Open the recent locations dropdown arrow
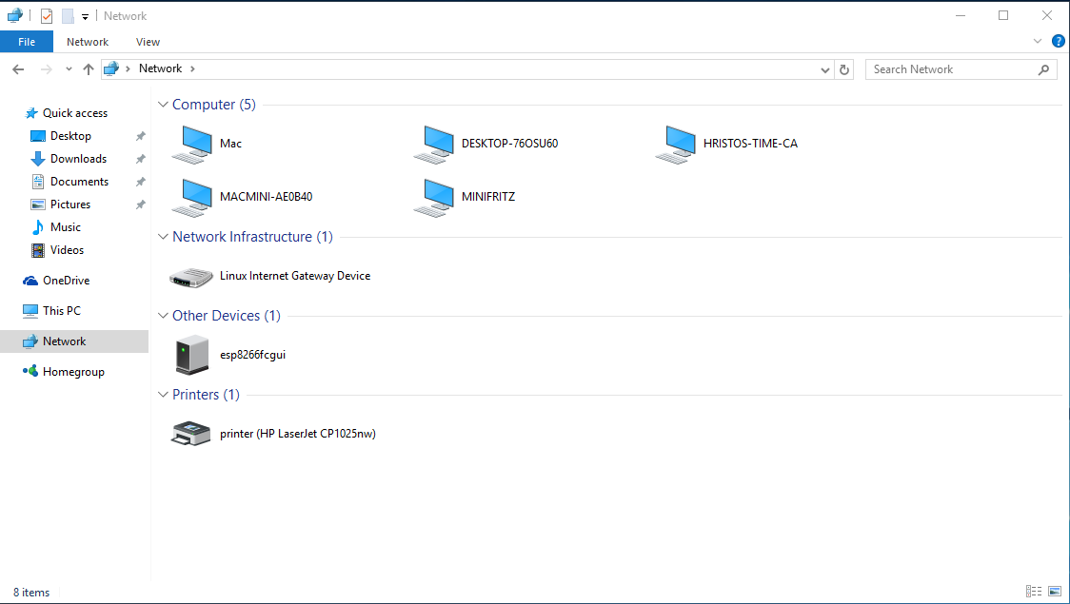 [69, 68]
